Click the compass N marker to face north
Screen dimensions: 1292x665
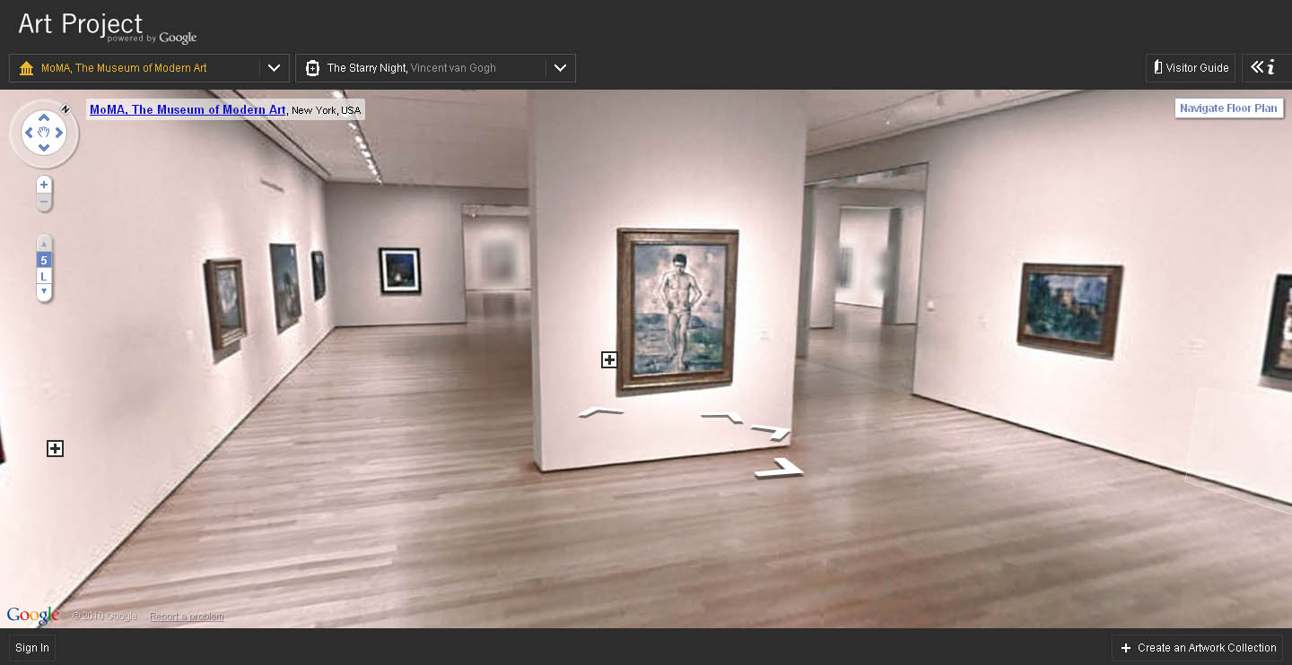pyautogui.click(x=65, y=109)
